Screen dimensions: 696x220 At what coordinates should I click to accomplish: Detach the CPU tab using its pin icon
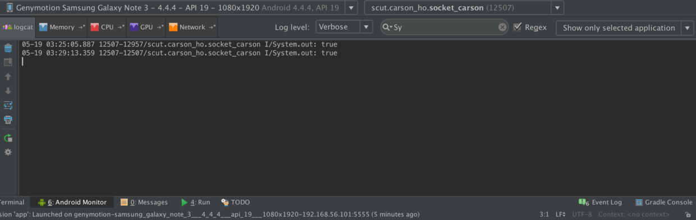tap(121, 27)
